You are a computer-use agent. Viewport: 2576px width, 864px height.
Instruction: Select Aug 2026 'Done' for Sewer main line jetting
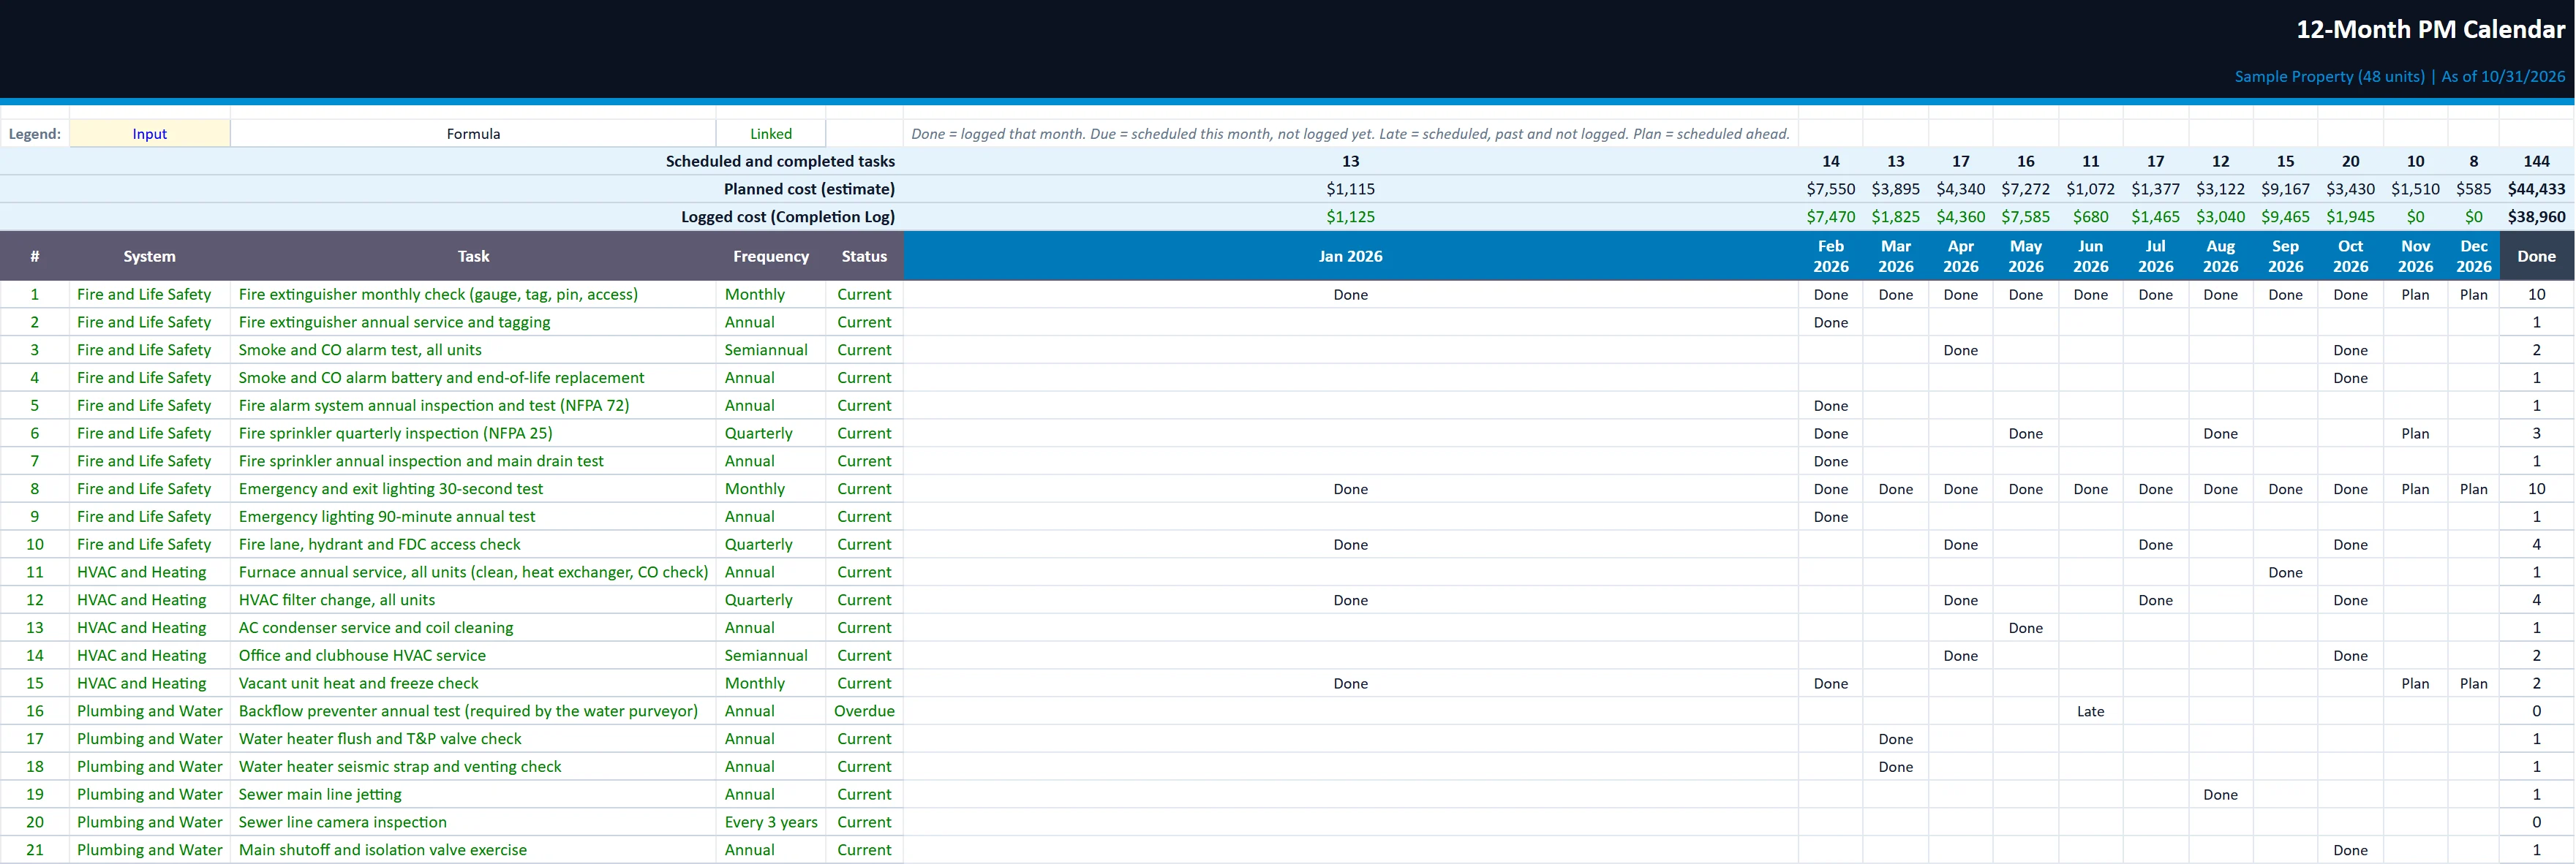[x=2220, y=795]
